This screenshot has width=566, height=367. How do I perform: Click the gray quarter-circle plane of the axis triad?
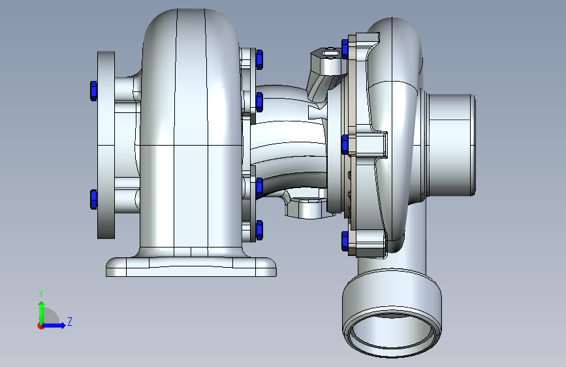coord(52,315)
